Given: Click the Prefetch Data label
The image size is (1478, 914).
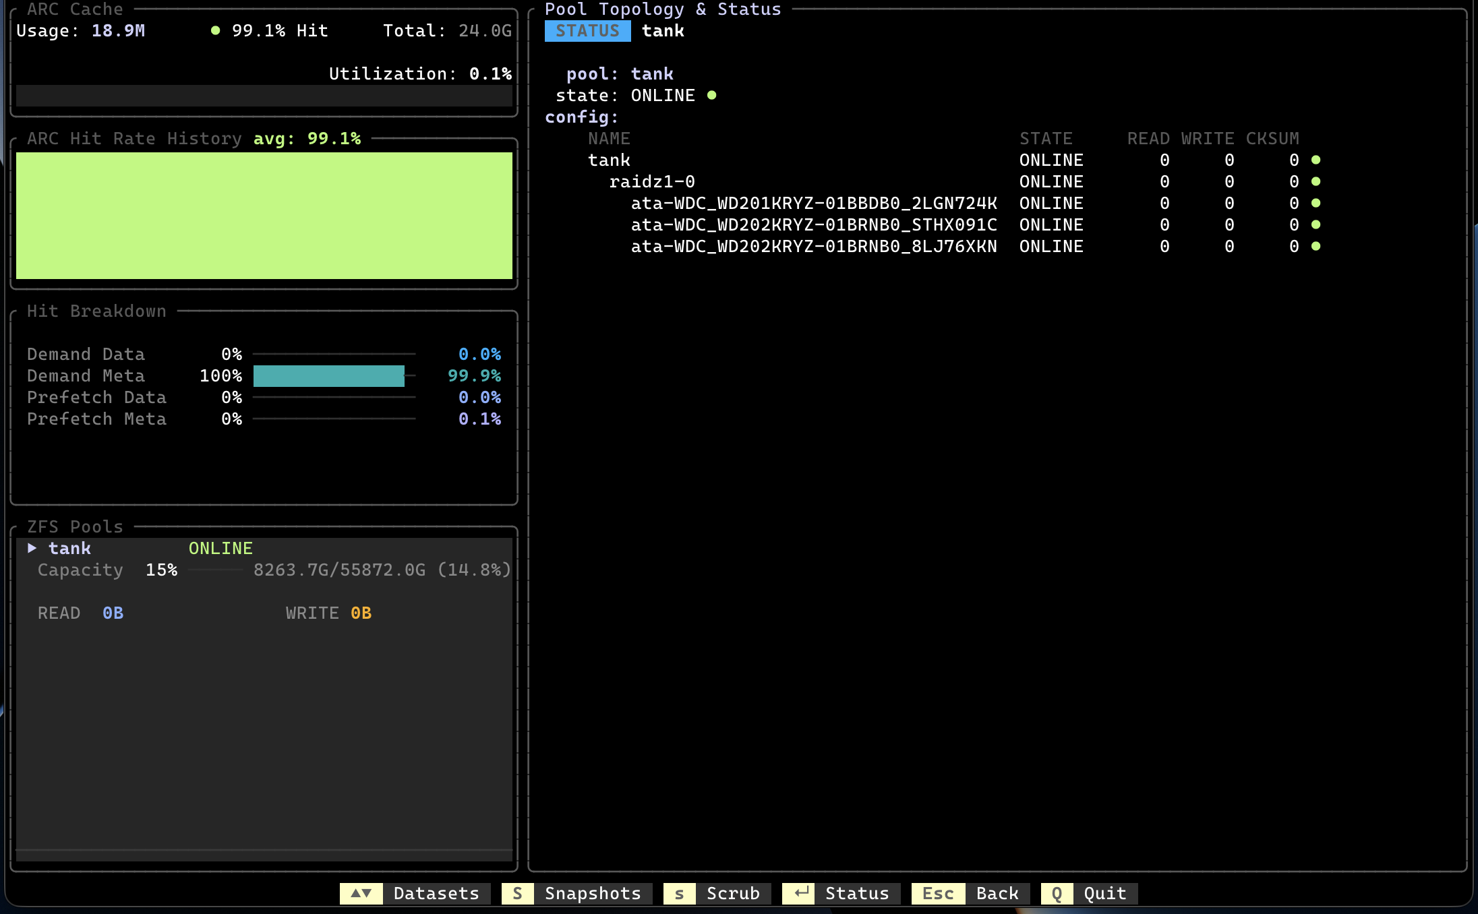Looking at the screenshot, I should pos(96,397).
